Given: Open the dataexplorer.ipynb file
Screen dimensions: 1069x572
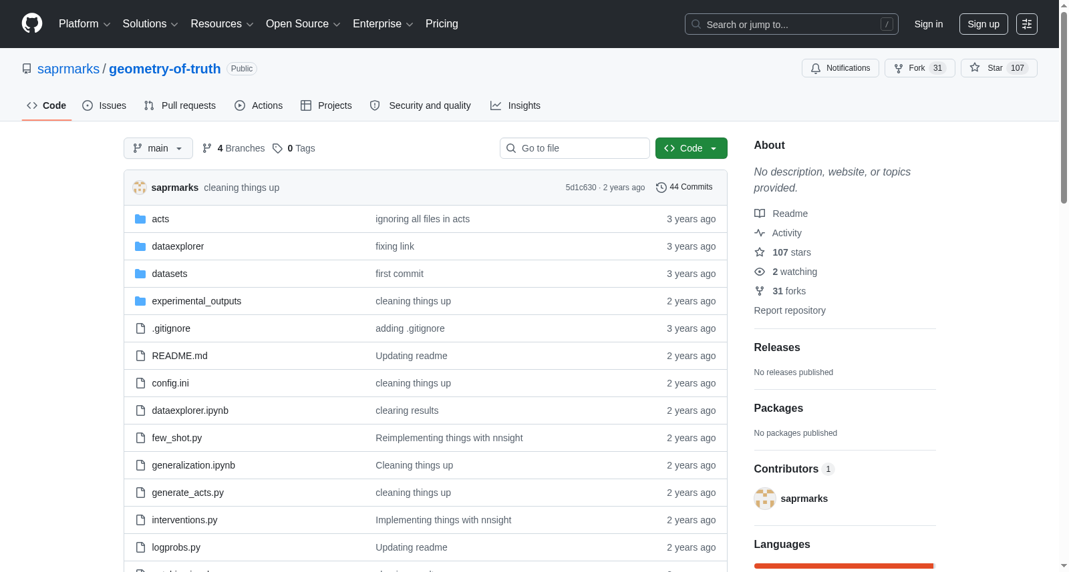Looking at the screenshot, I should 190,410.
